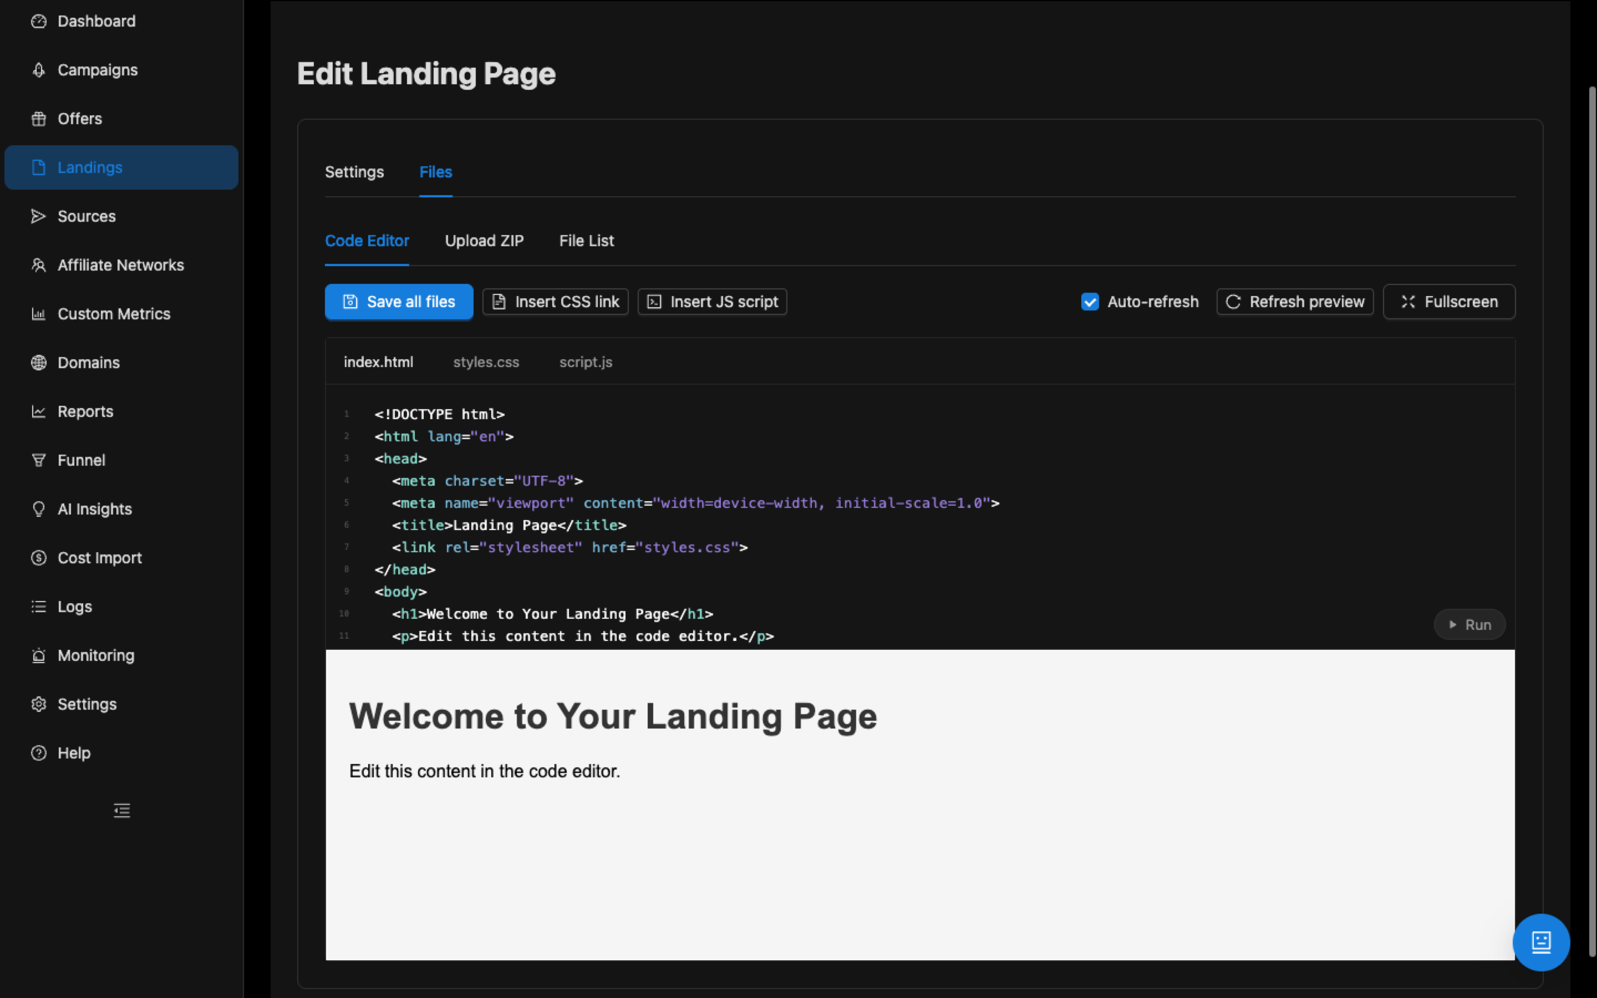The width and height of the screenshot is (1597, 998).
Task: Click preview text Edit this content
Action: [485, 771]
